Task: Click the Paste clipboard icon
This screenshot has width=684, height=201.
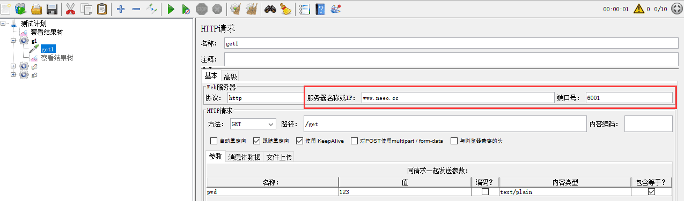Action: [x=101, y=9]
